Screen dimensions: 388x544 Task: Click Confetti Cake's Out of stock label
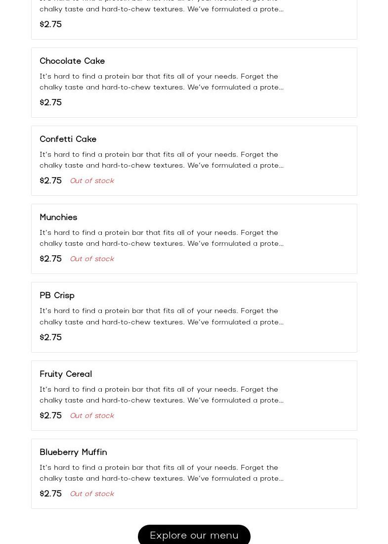coord(92,181)
